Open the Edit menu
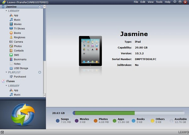Viewport: 189px width, 135px height. [x=143, y=2]
